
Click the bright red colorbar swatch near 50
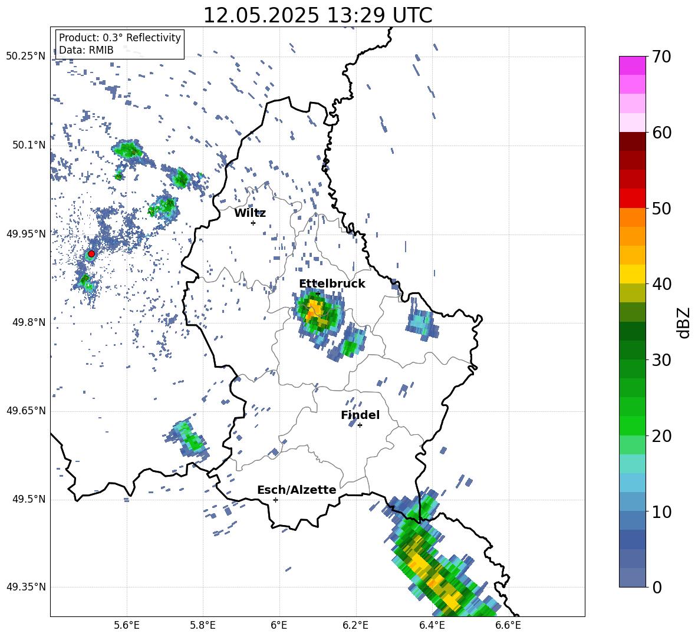pos(633,199)
